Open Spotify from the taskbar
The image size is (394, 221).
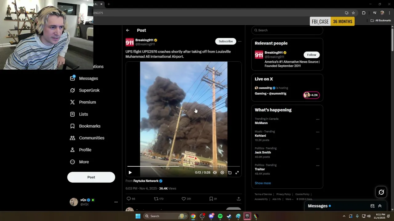coord(220,216)
